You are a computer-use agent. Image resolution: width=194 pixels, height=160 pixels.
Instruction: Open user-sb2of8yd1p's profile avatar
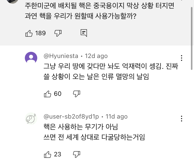point(31,119)
